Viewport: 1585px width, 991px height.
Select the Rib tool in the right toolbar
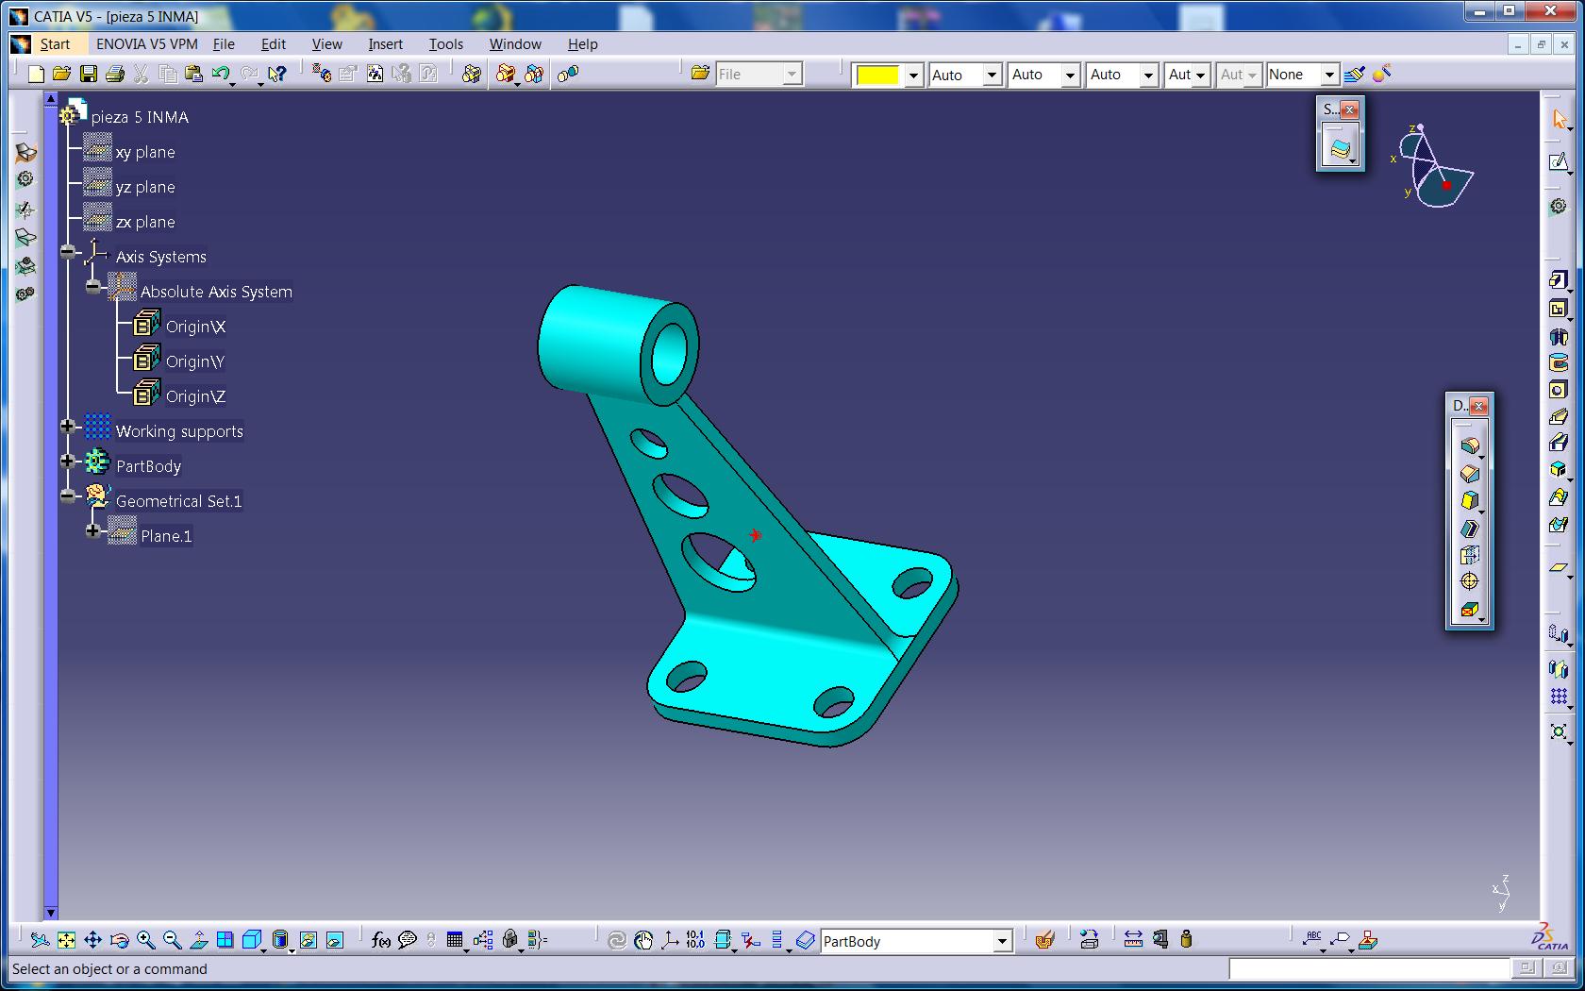click(x=1558, y=416)
